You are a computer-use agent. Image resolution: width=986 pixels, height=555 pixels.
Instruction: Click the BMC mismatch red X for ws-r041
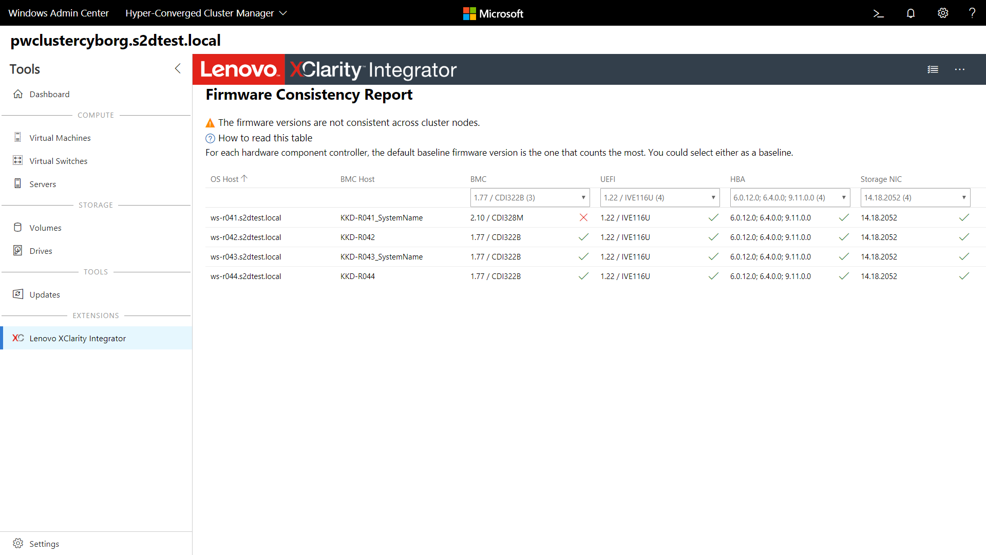(x=582, y=217)
